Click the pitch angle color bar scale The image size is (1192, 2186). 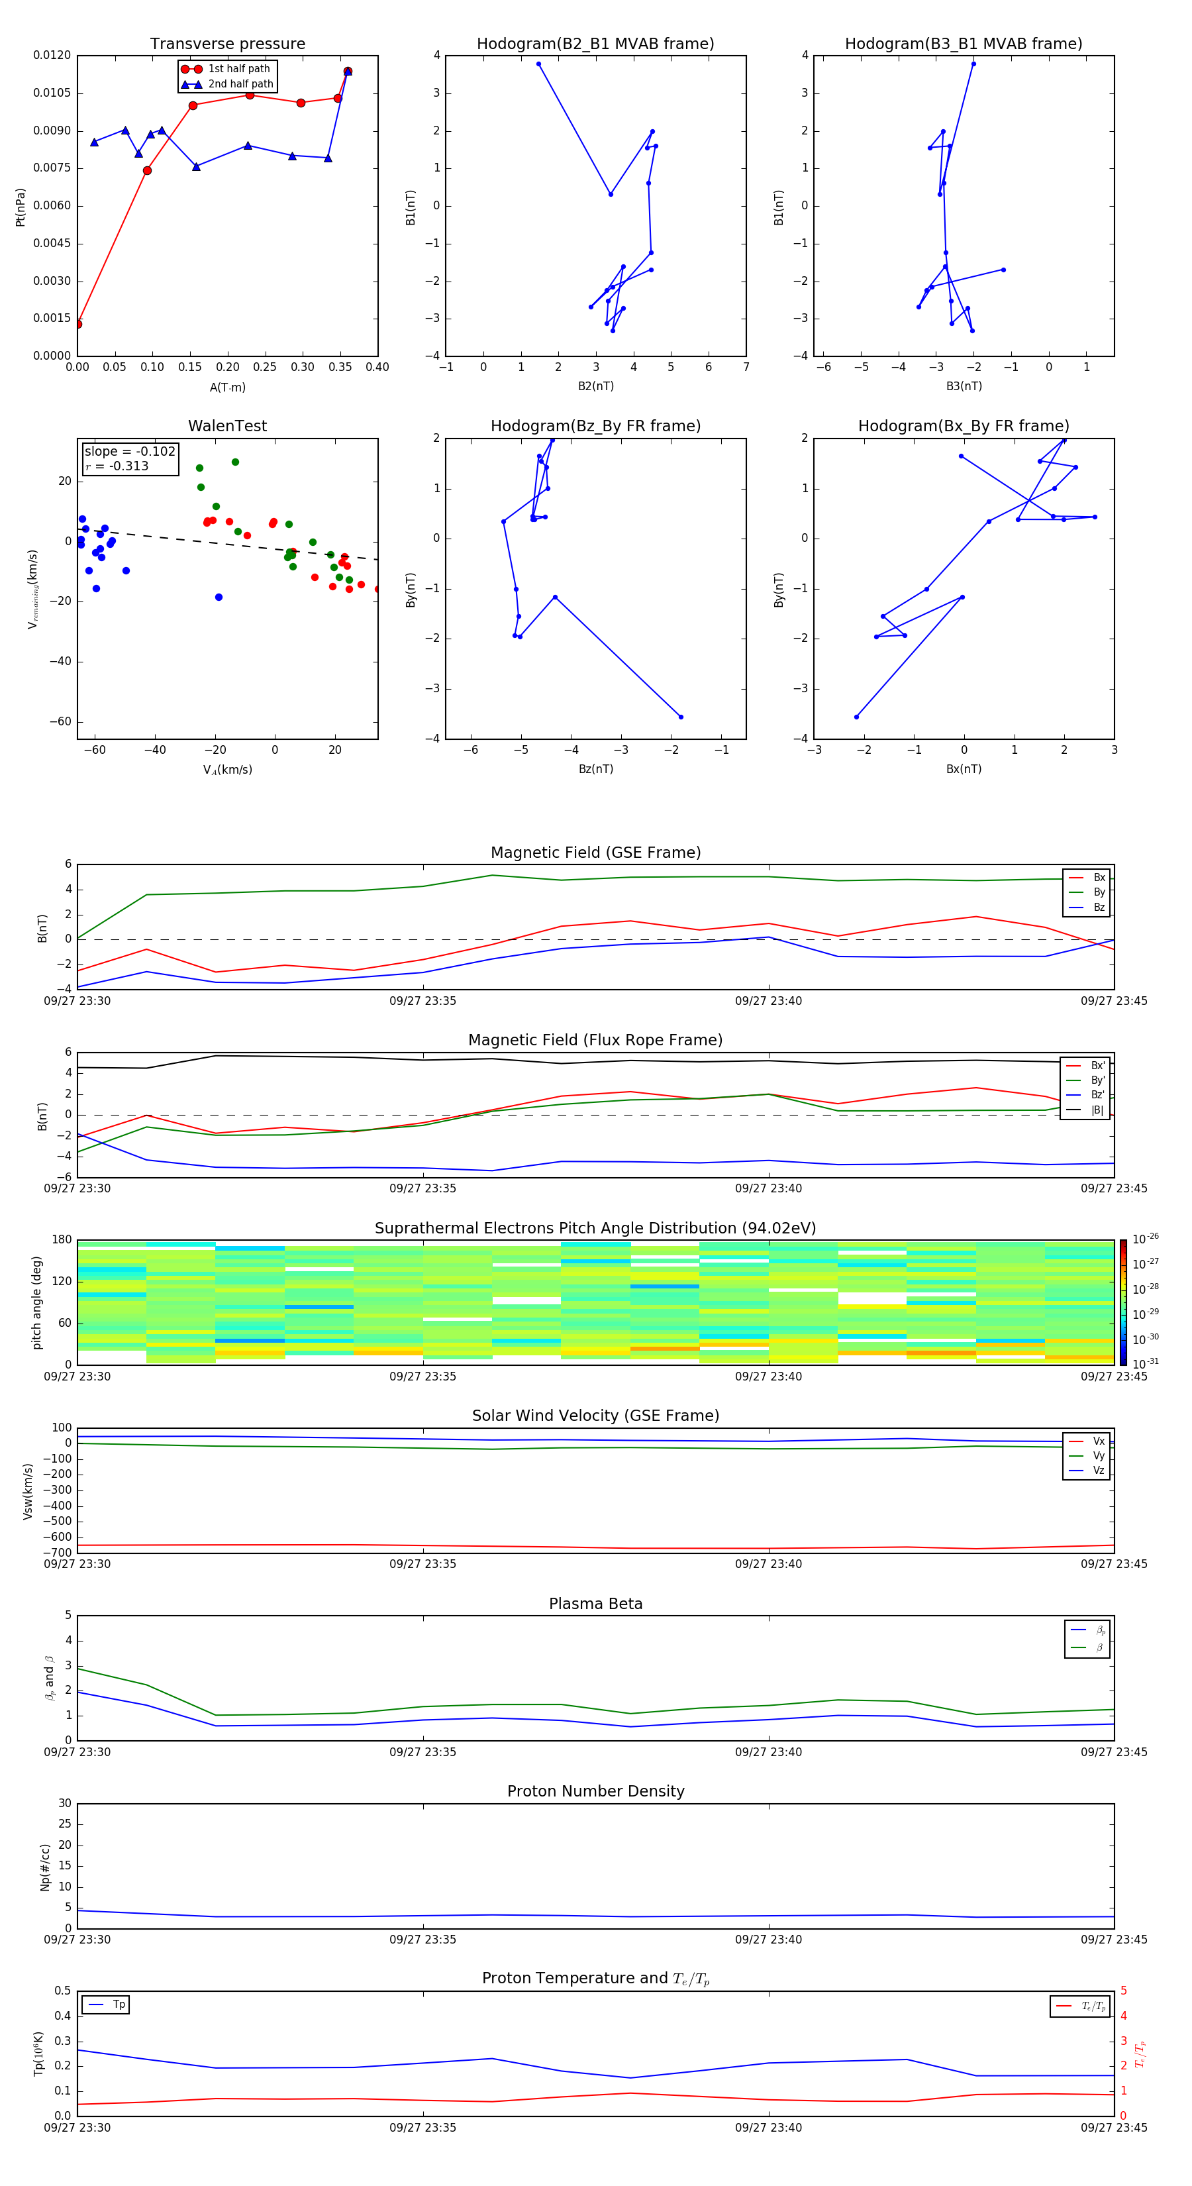(1123, 1302)
